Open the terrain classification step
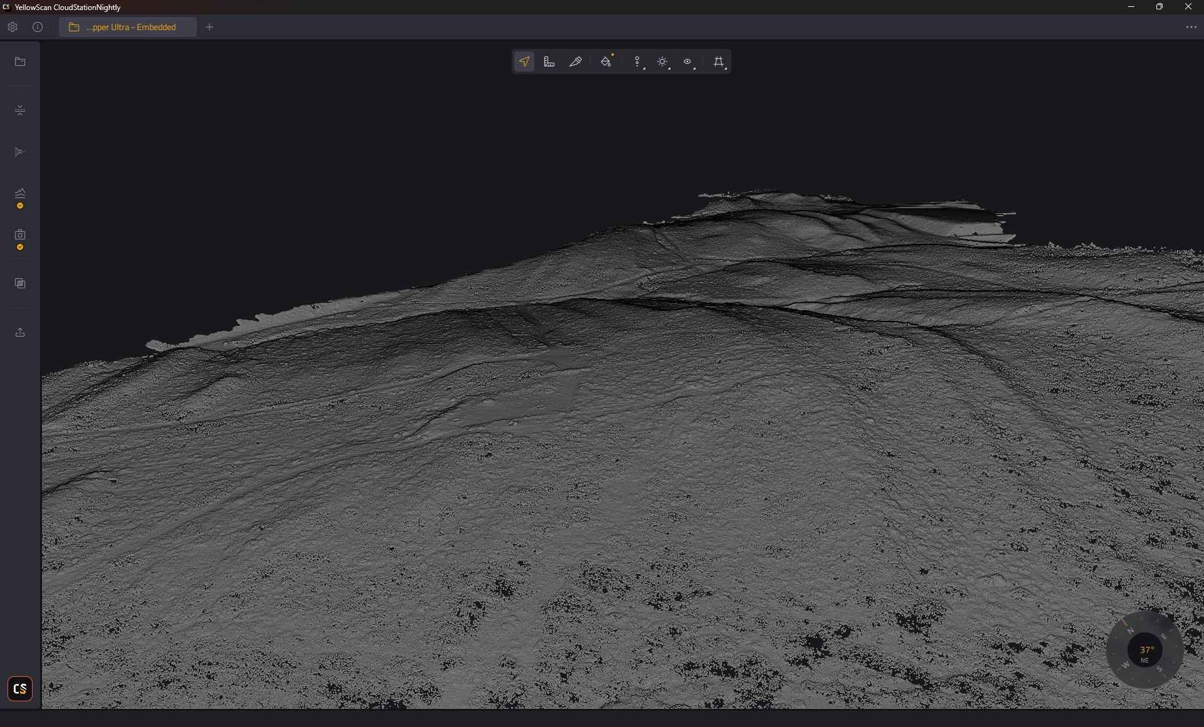Image resolution: width=1204 pixels, height=727 pixels. point(20,193)
